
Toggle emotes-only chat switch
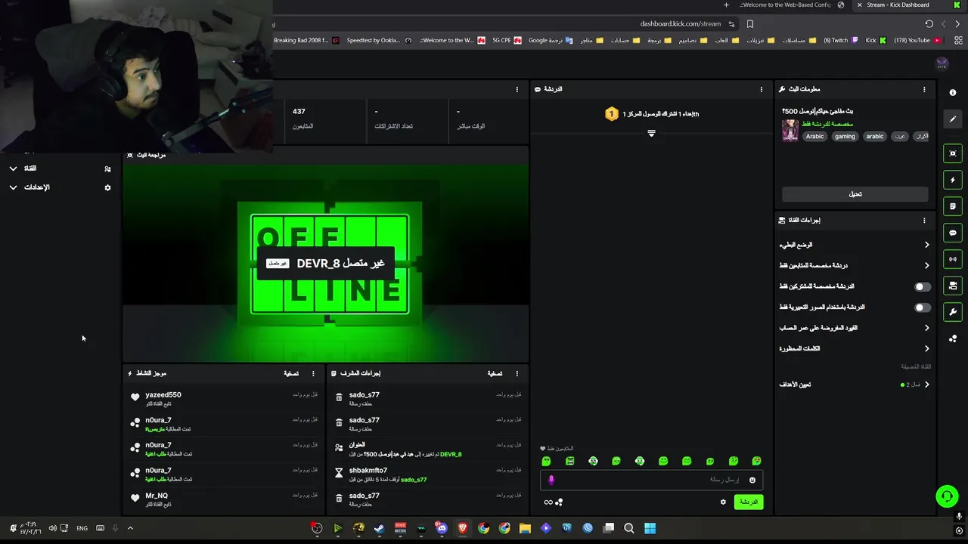coord(923,308)
